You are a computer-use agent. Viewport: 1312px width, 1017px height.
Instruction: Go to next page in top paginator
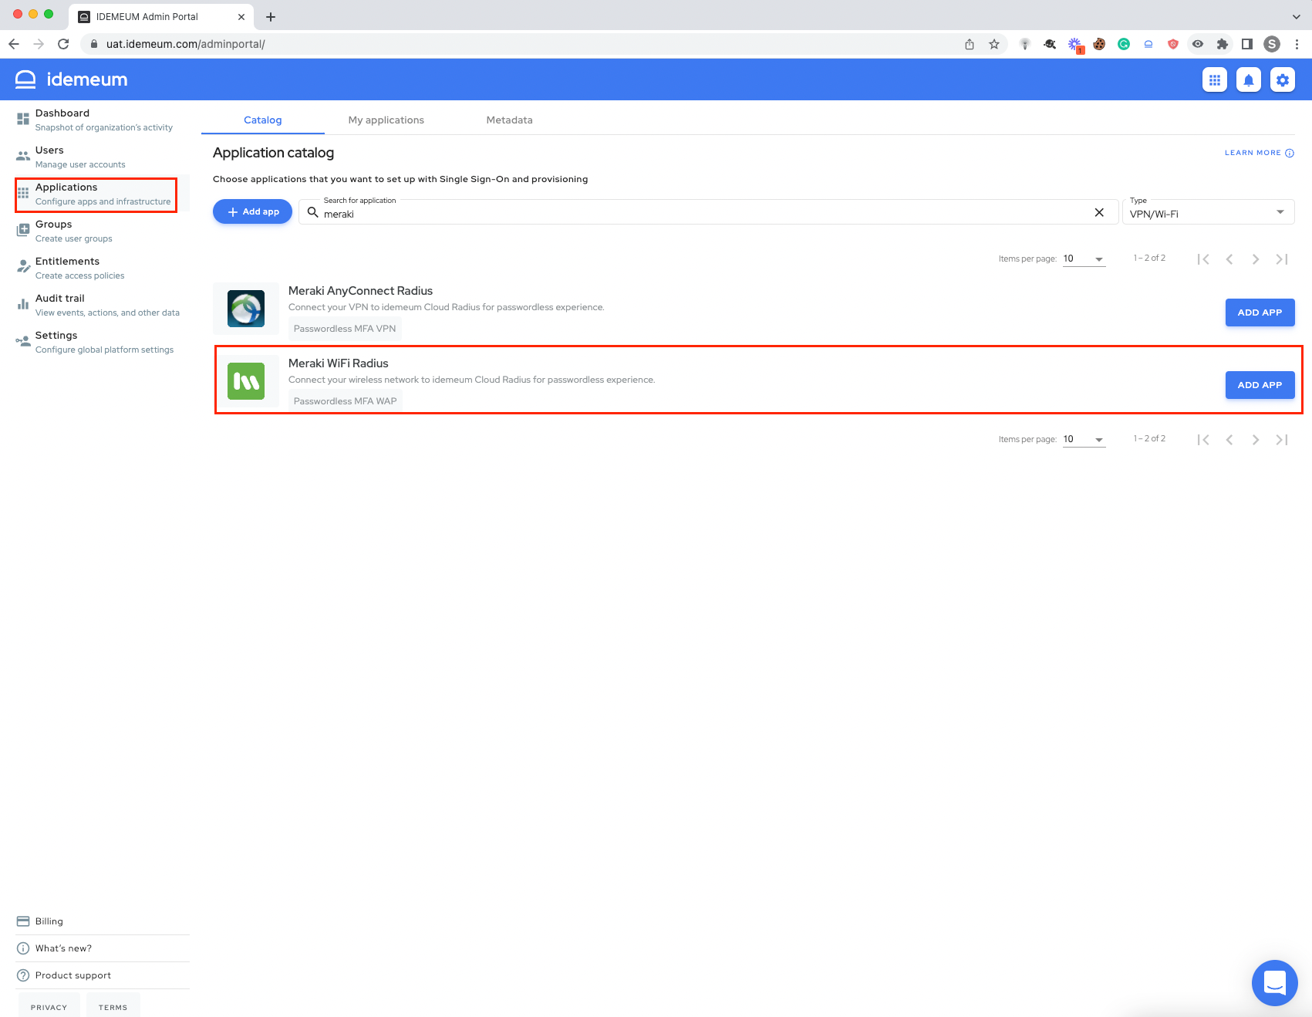[x=1256, y=259]
